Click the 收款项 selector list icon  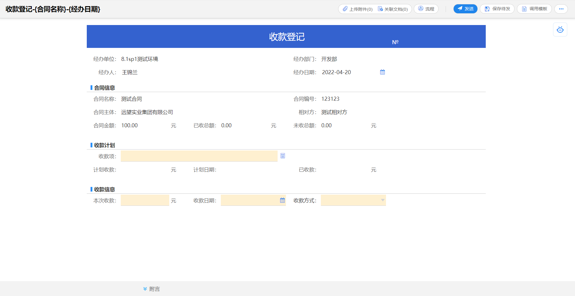[283, 156]
